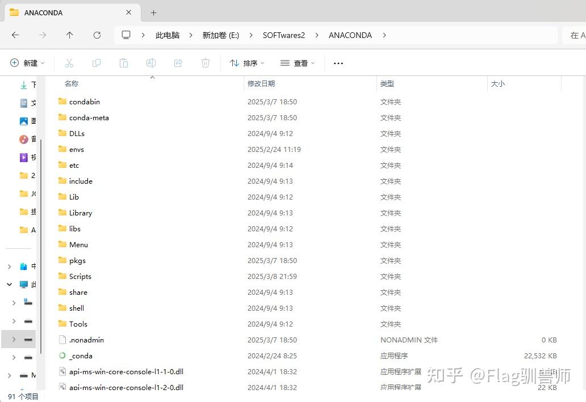
Task: Collapse the This PC tree node
Action: tap(9, 285)
